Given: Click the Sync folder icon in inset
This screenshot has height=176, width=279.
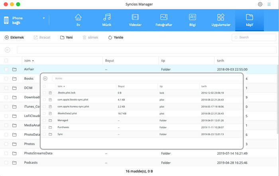Looking at the screenshot, I should [x=50, y=134].
